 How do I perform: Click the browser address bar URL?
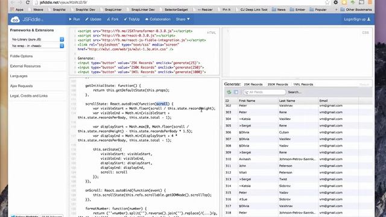[63, 2]
